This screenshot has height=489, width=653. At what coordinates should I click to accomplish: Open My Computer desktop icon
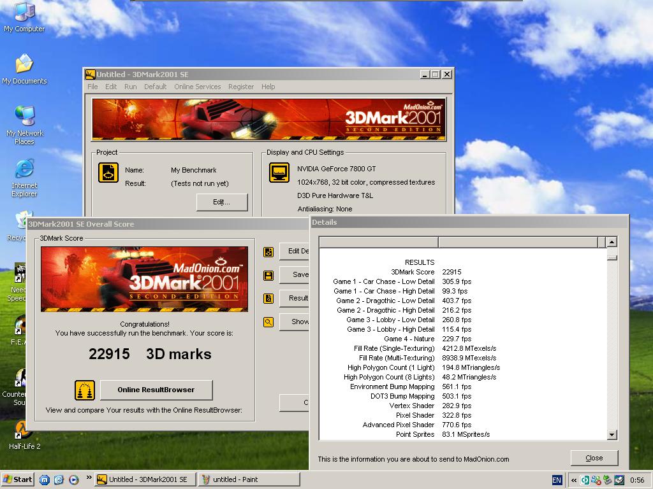coord(24,17)
